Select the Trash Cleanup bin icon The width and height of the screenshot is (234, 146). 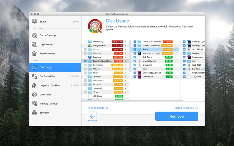[x=35, y=54]
